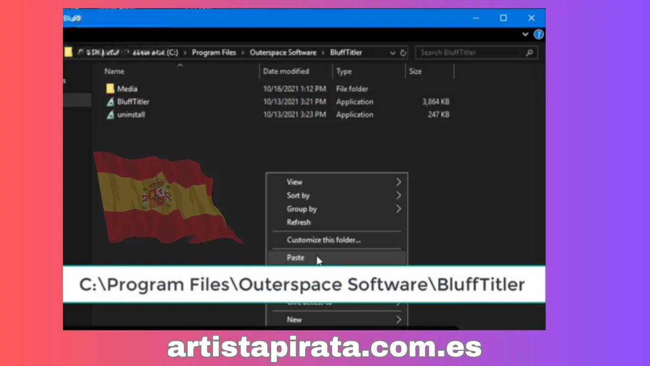Refresh the address bar with the reload icon

point(403,52)
